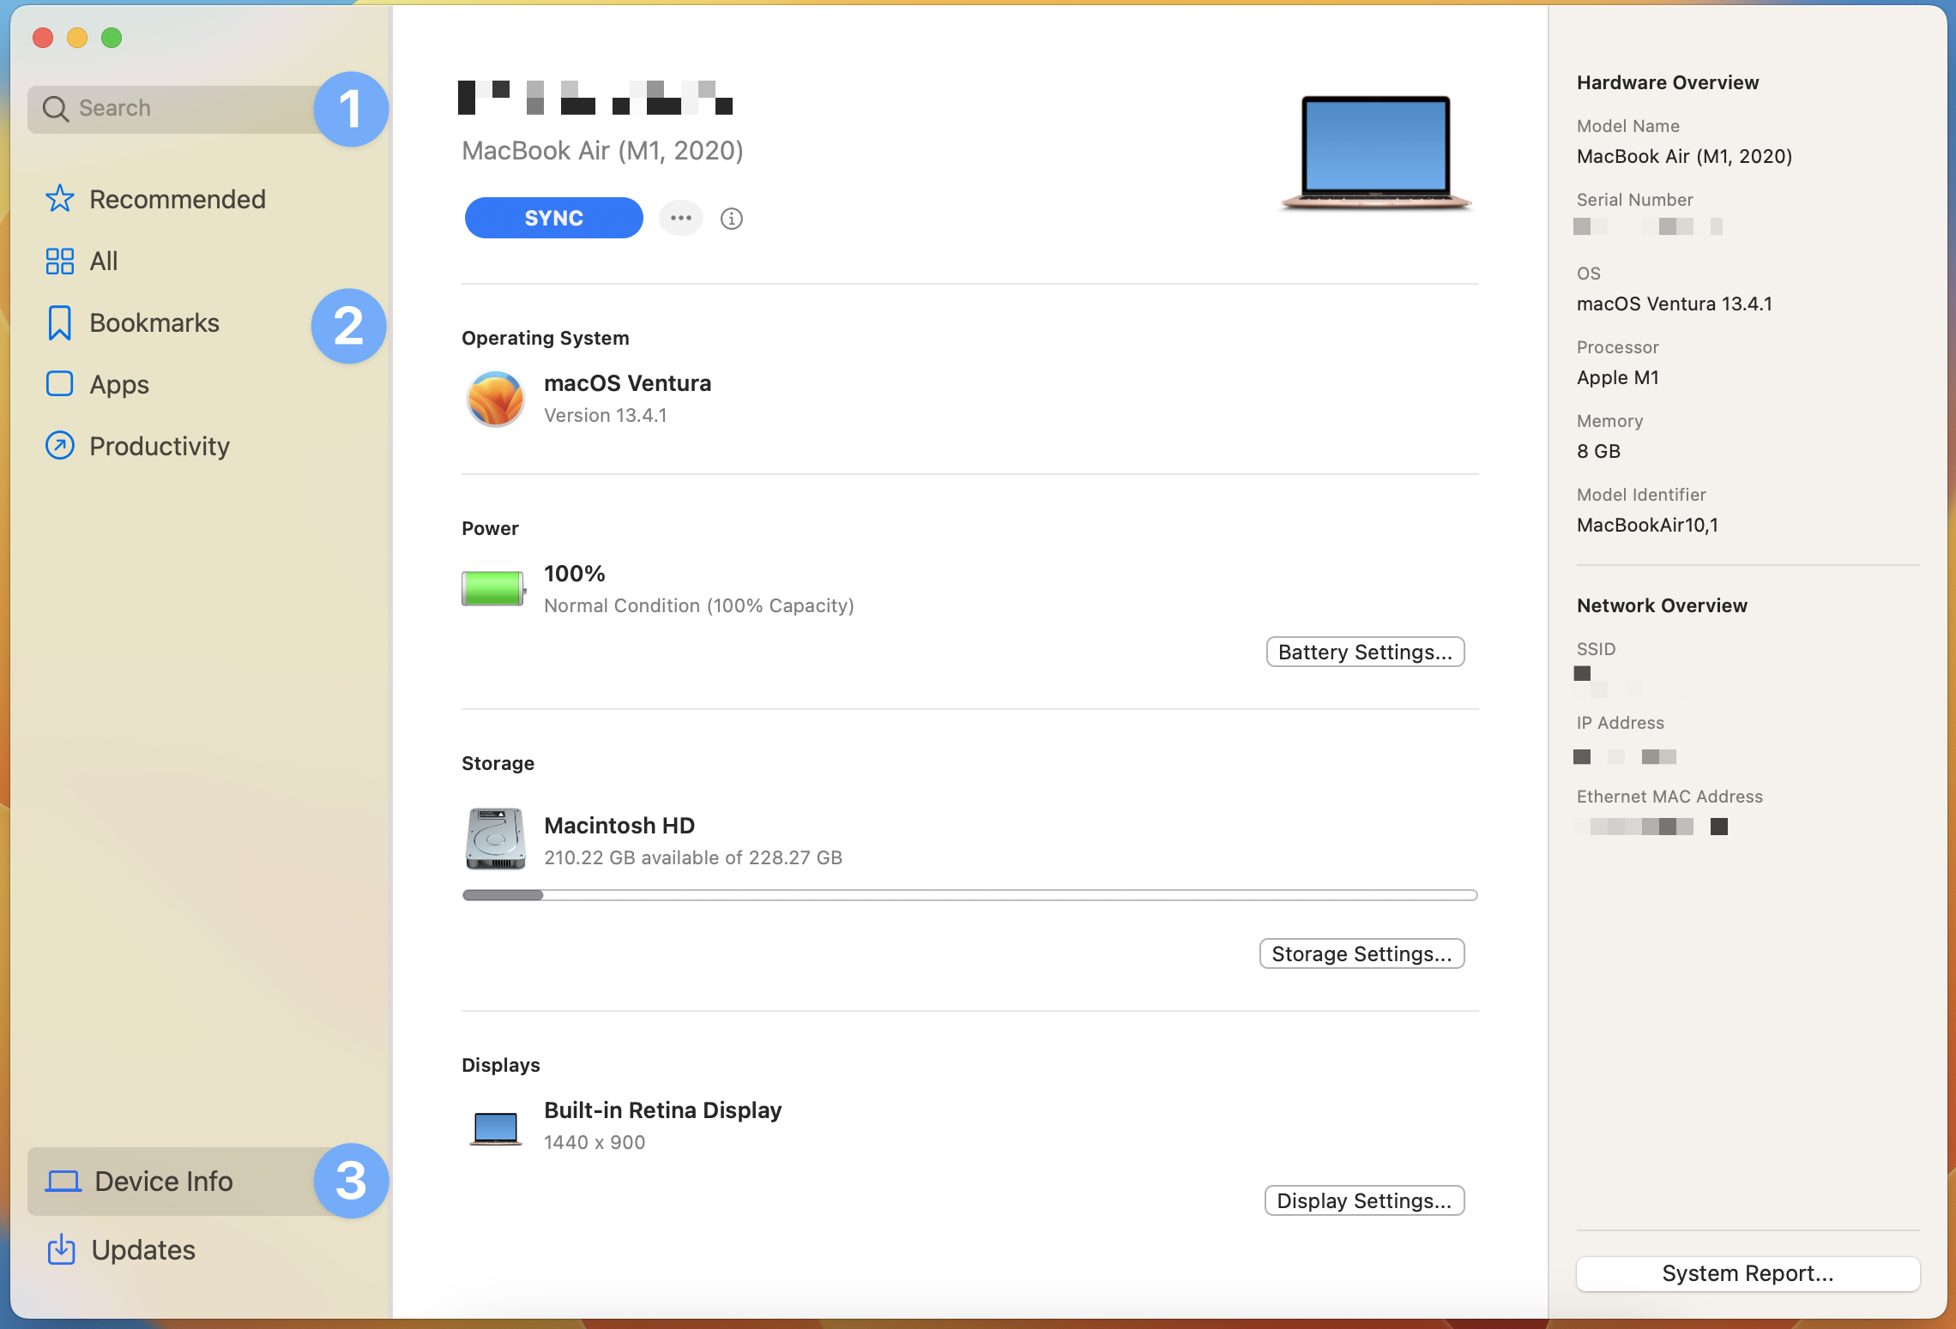Open the System Report

click(1747, 1274)
